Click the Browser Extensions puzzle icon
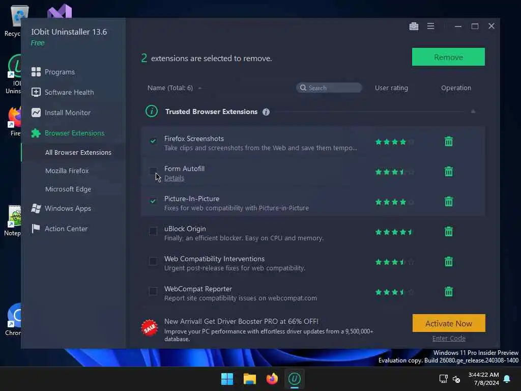 36,133
